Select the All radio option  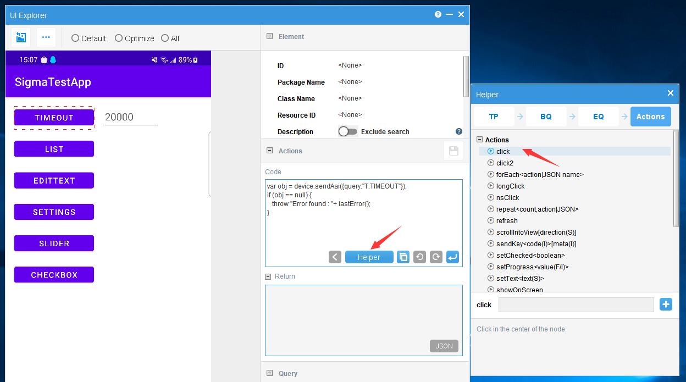[x=170, y=38]
